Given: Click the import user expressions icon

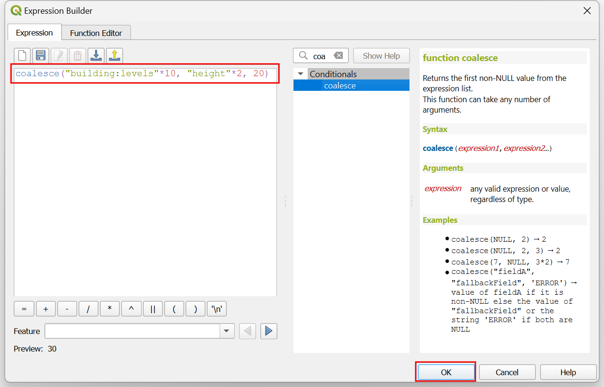Looking at the screenshot, I should click(x=96, y=56).
